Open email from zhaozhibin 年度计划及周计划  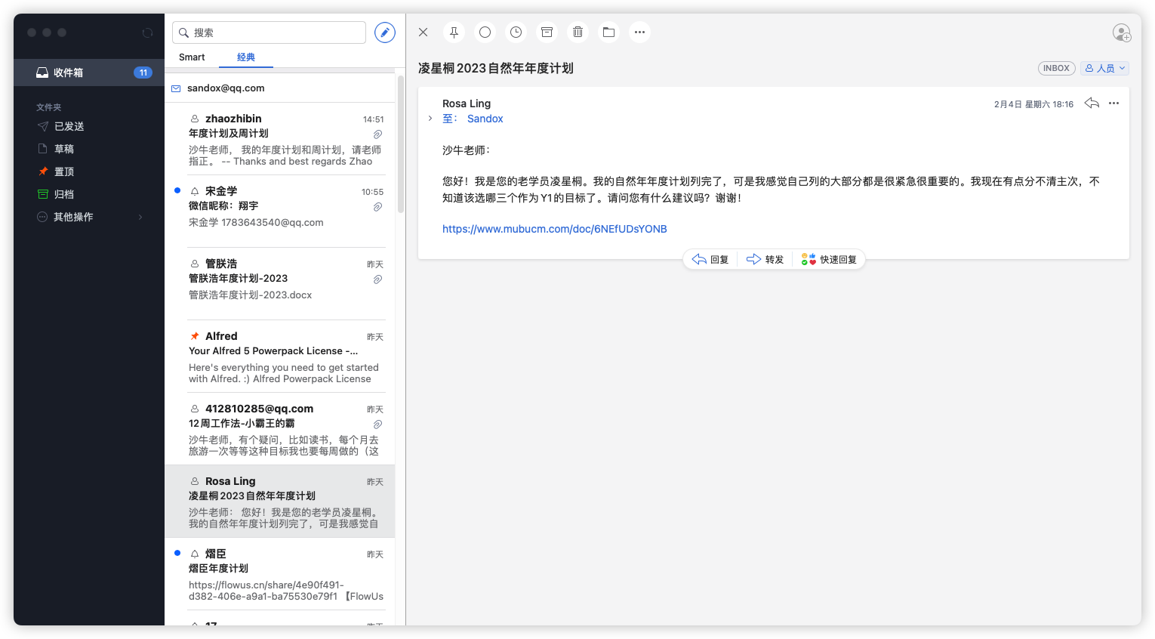(279, 139)
